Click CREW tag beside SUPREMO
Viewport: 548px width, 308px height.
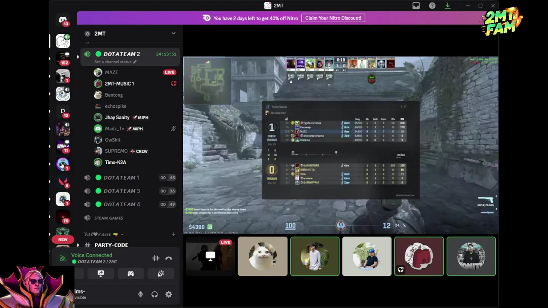point(139,151)
